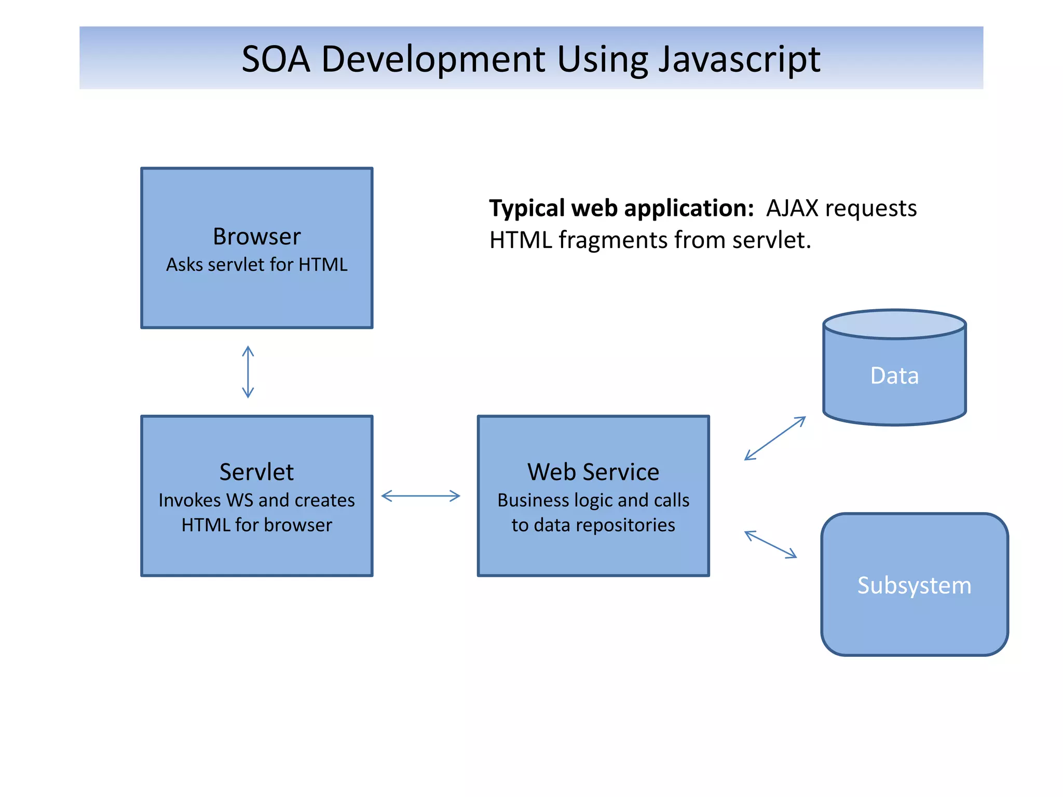Click the bold Typical web application text

(x=622, y=209)
